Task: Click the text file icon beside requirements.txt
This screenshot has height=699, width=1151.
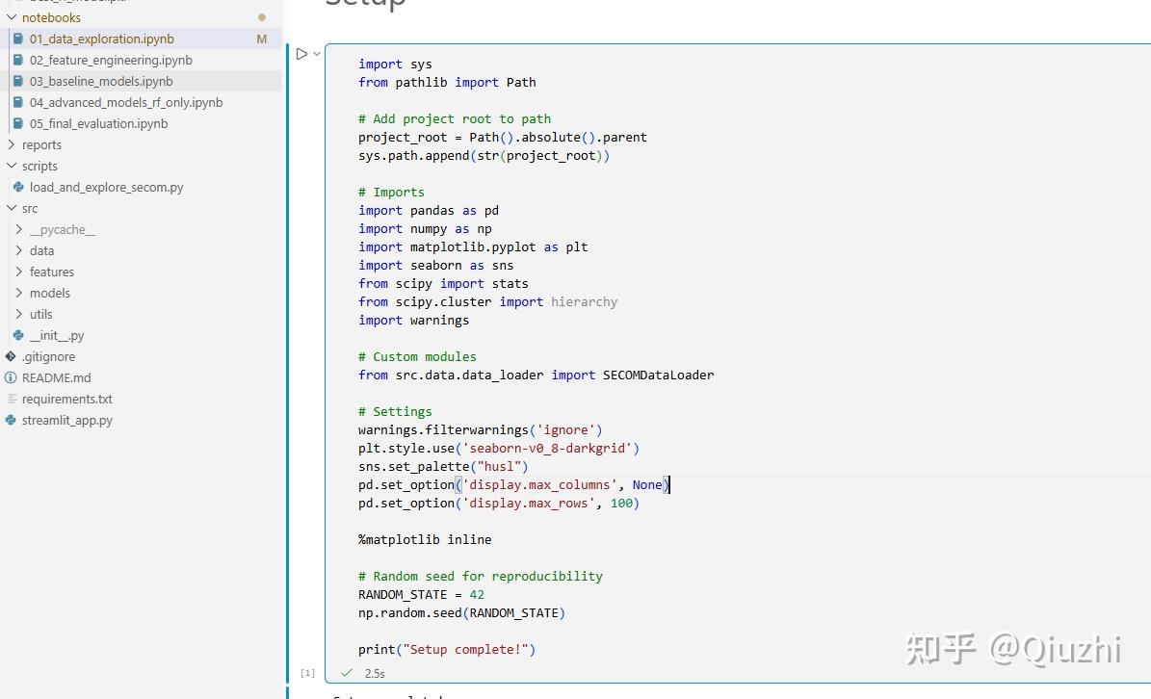Action: point(12,399)
